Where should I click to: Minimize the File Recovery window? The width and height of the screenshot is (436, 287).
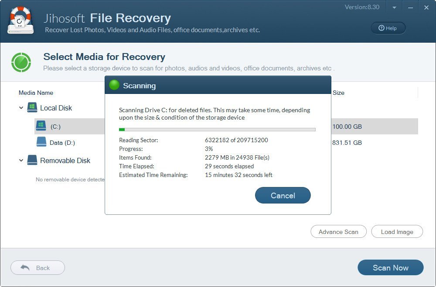[410, 7]
